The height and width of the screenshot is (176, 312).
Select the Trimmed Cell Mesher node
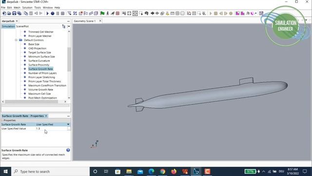(41, 32)
